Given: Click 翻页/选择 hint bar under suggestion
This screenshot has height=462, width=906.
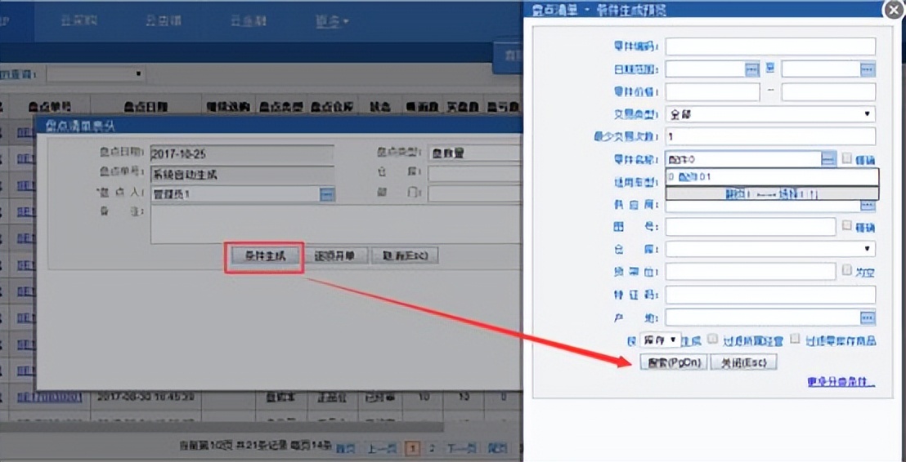Looking at the screenshot, I should pos(772,193).
